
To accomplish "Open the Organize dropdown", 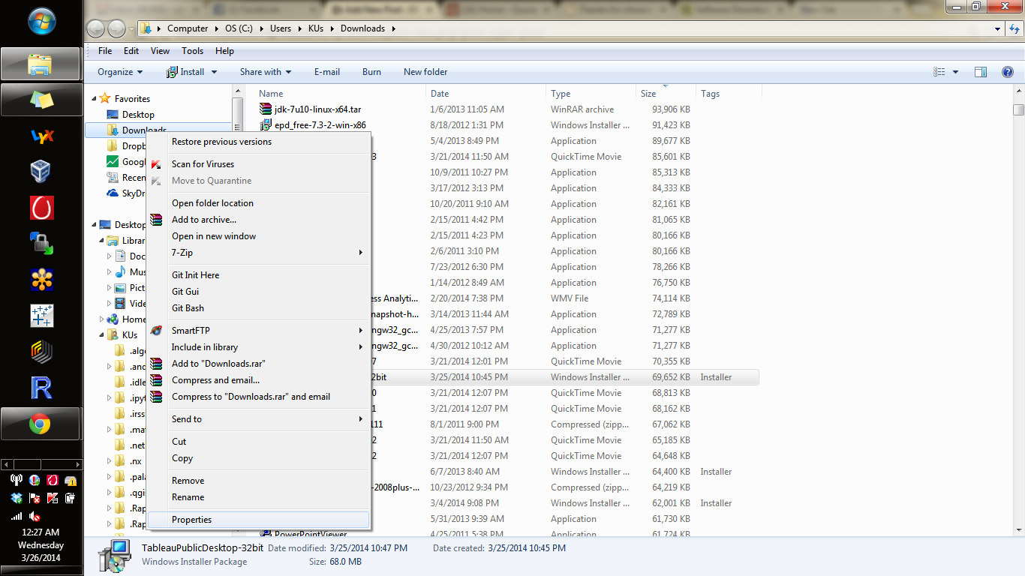I will 119,71.
